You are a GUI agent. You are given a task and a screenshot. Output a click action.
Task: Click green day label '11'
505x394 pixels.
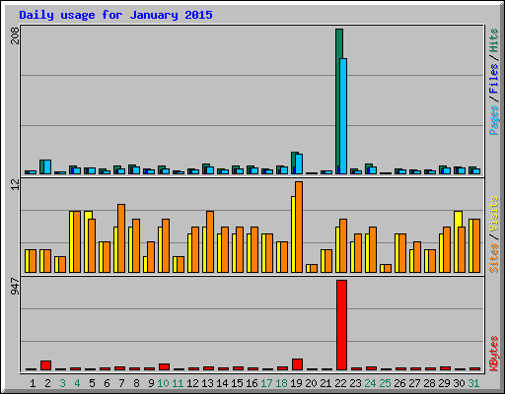[x=178, y=383]
